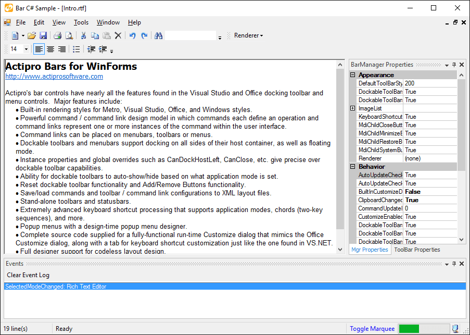This screenshot has height=335, width=470.
Task: Click the New document icon
Action: (15, 36)
